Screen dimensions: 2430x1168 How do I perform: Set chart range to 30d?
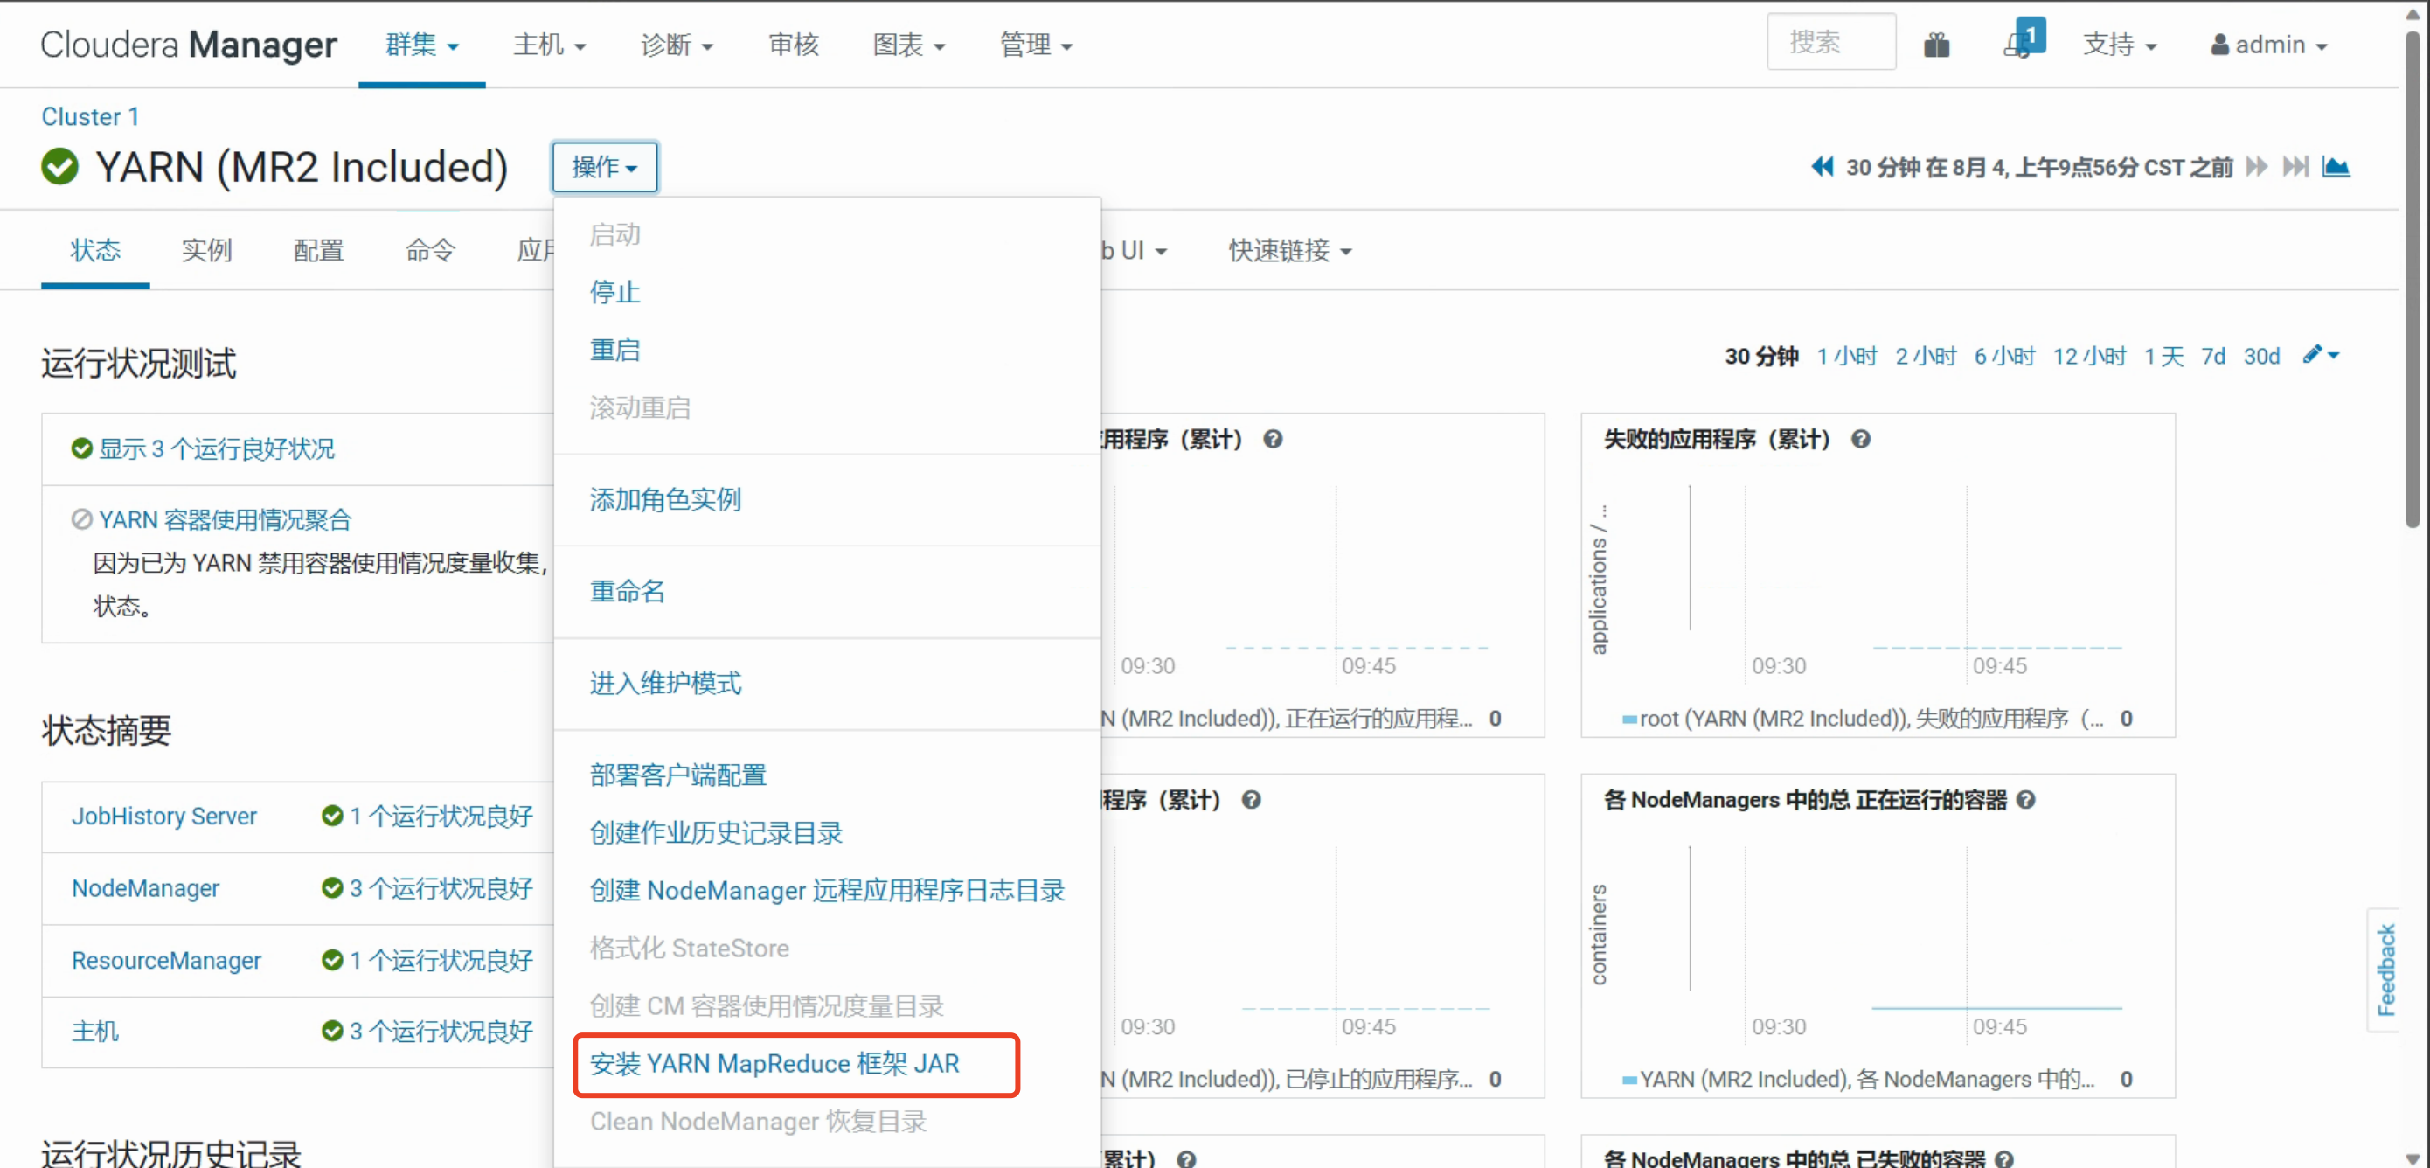[x=2261, y=356]
